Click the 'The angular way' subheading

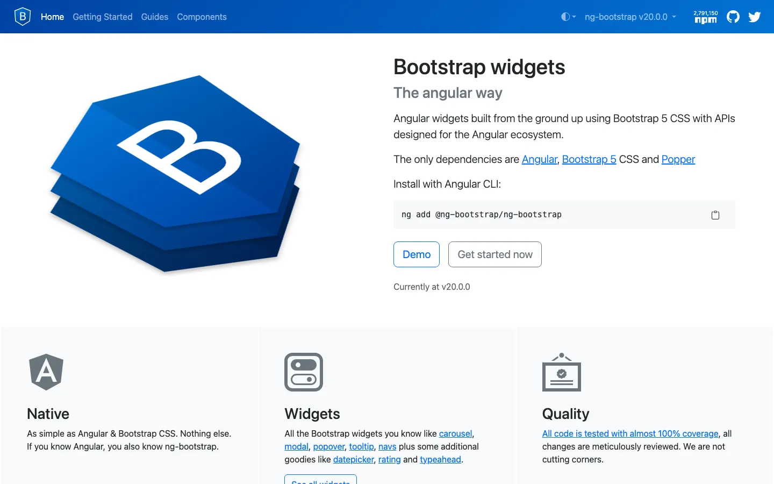click(x=448, y=93)
